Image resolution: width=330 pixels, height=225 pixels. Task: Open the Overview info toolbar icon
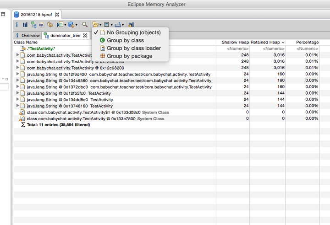point(17,25)
